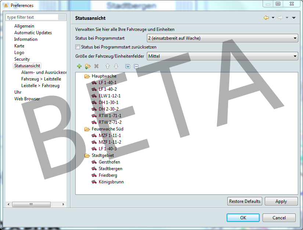Click the green plus add vehicle icon
Viewport: 303px width, 230px height.
pyautogui.click(x=79, y=67)
